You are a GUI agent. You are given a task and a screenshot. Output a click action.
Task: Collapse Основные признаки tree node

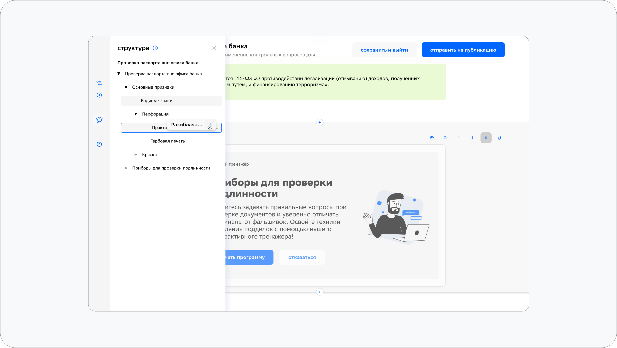(x=126, y=87)
